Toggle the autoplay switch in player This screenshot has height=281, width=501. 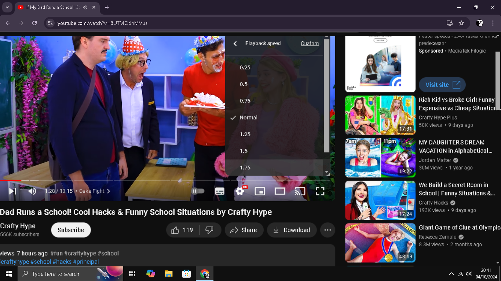pyautogui.click(x=198, y=191)
